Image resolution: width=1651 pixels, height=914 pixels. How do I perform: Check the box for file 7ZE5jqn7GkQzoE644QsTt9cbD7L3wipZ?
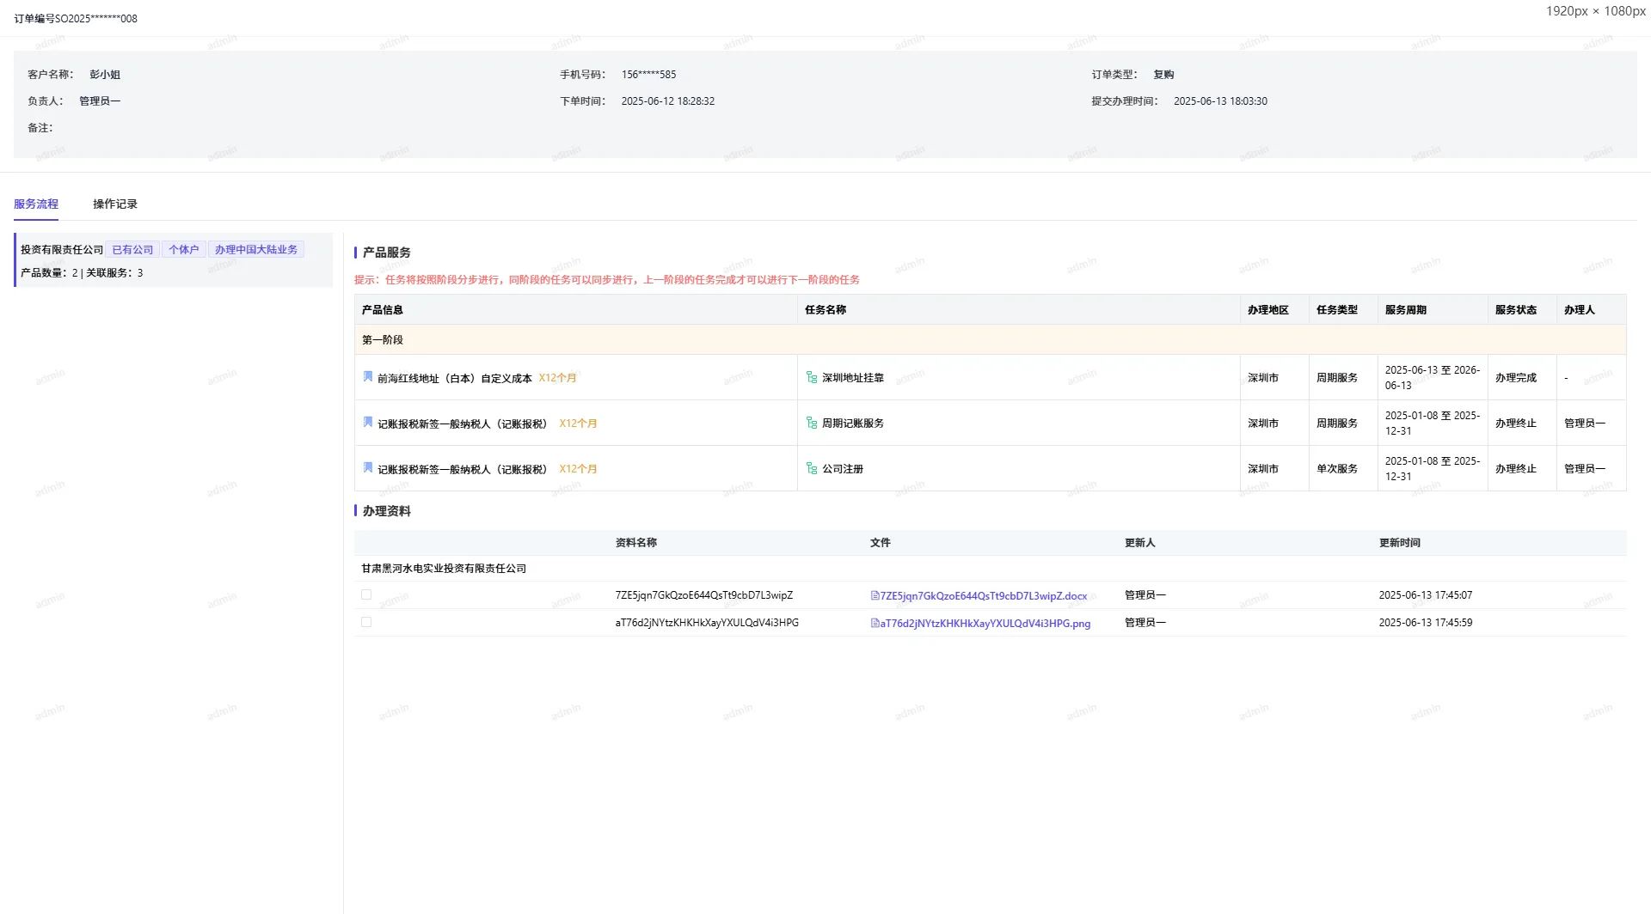366,594
